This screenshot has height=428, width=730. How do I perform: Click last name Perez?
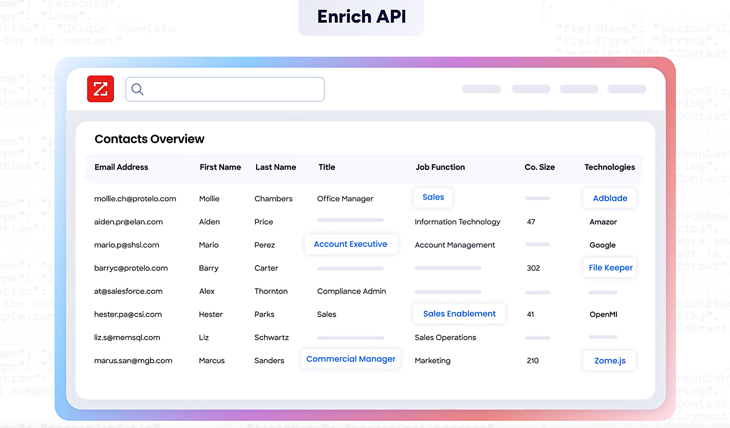coord(264,245)
